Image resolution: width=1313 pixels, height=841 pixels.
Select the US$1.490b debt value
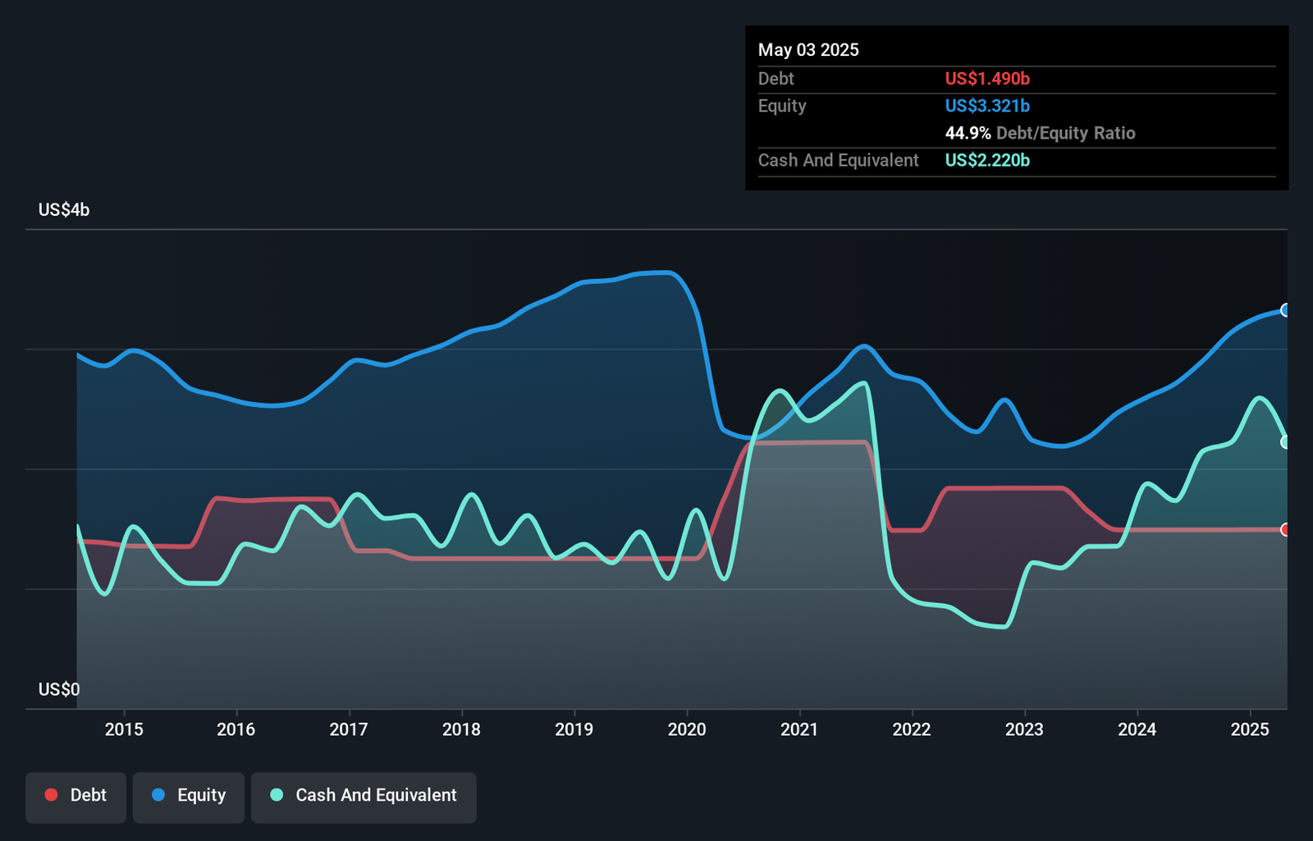pyautogui.click(x=987, y=79)
